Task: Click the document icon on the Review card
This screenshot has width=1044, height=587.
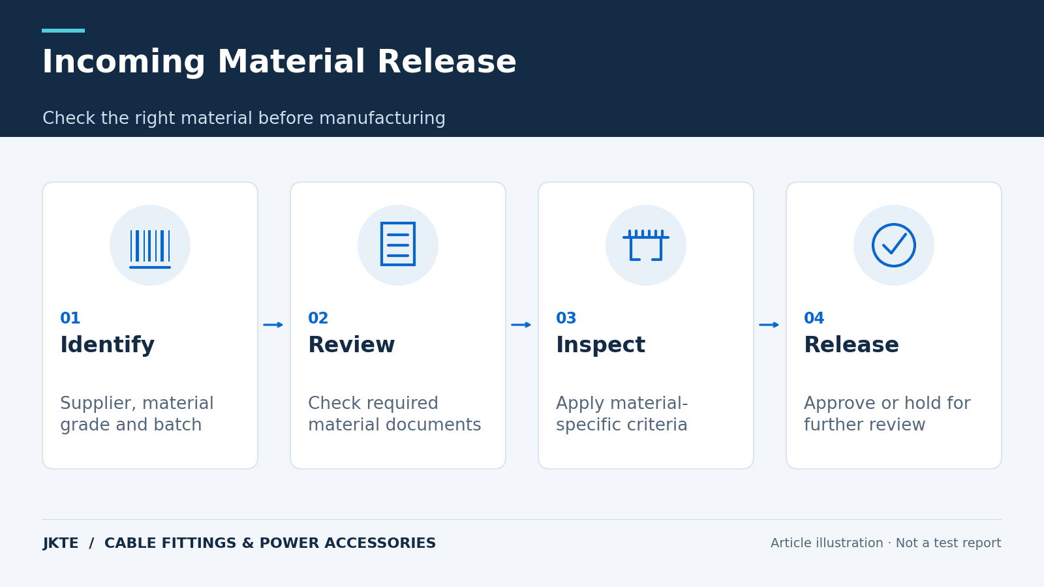Action: [x=398, y=244]
